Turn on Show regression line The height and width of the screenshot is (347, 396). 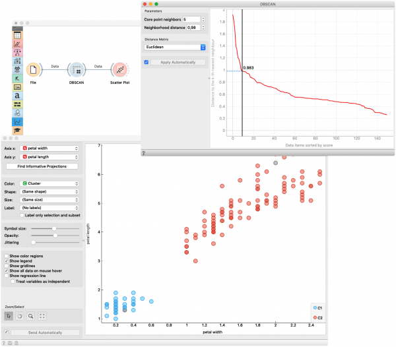pos(6,276)
